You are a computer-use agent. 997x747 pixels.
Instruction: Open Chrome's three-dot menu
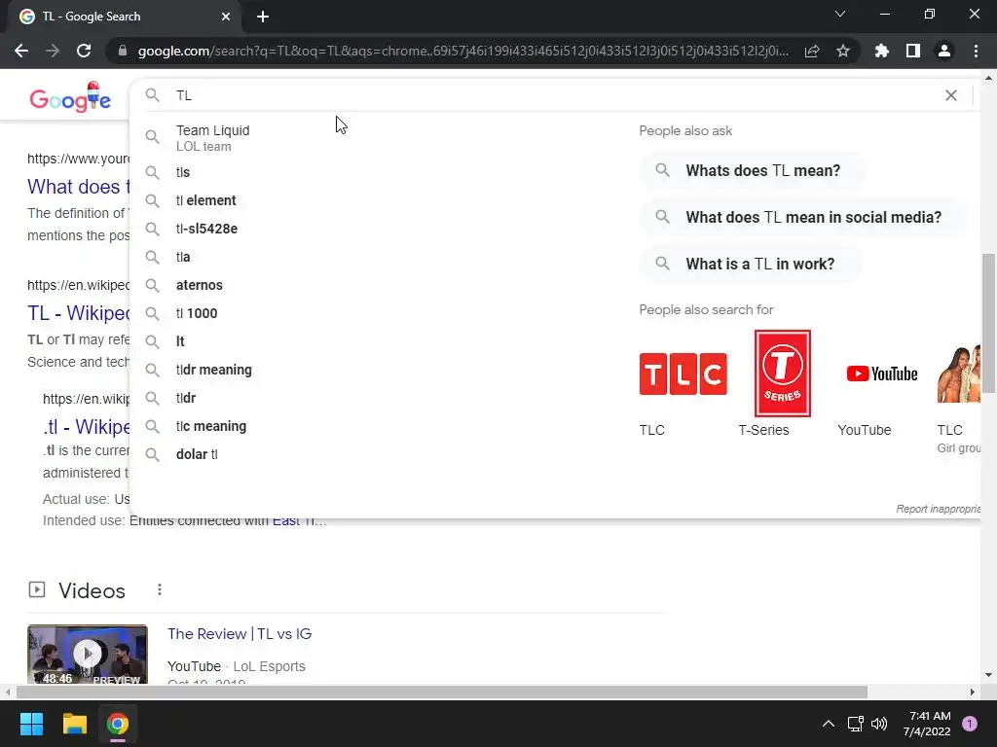(976, 51)
